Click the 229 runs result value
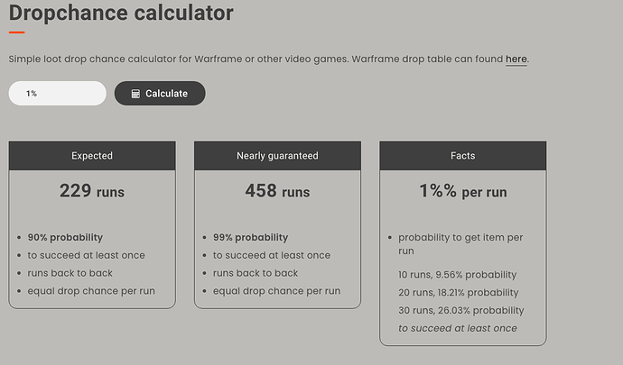Screen dimensions: 623x365 (x=92, y=191)
